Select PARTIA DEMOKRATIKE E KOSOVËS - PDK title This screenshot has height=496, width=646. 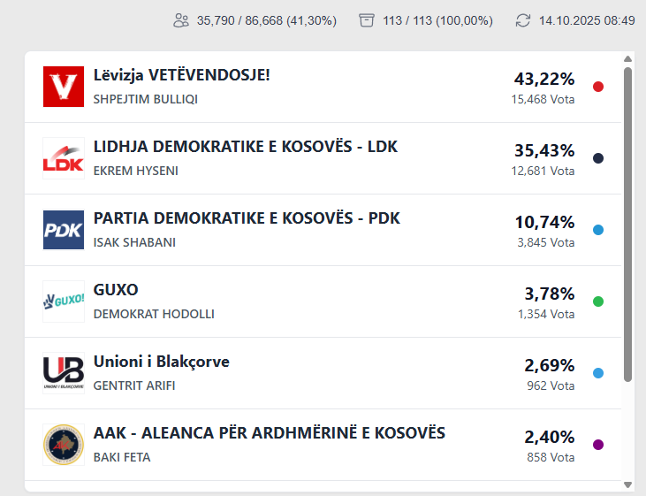247,218
